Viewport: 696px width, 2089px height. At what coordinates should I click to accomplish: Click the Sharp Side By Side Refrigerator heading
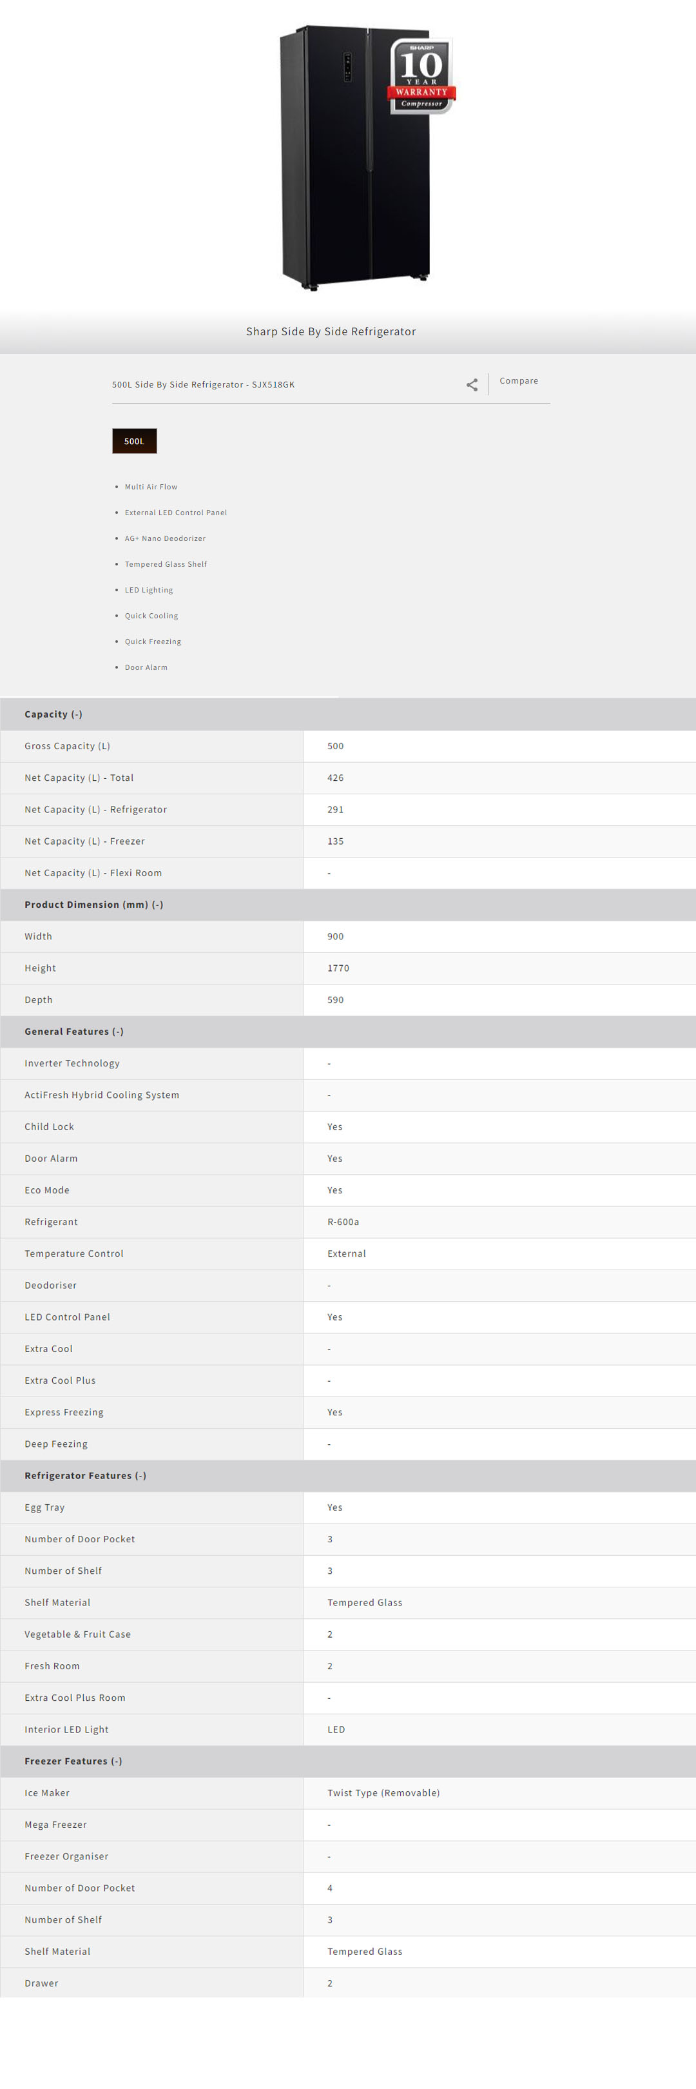point(331,331)
